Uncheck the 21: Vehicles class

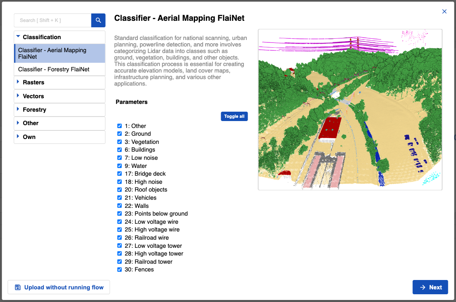click(120, 198)
